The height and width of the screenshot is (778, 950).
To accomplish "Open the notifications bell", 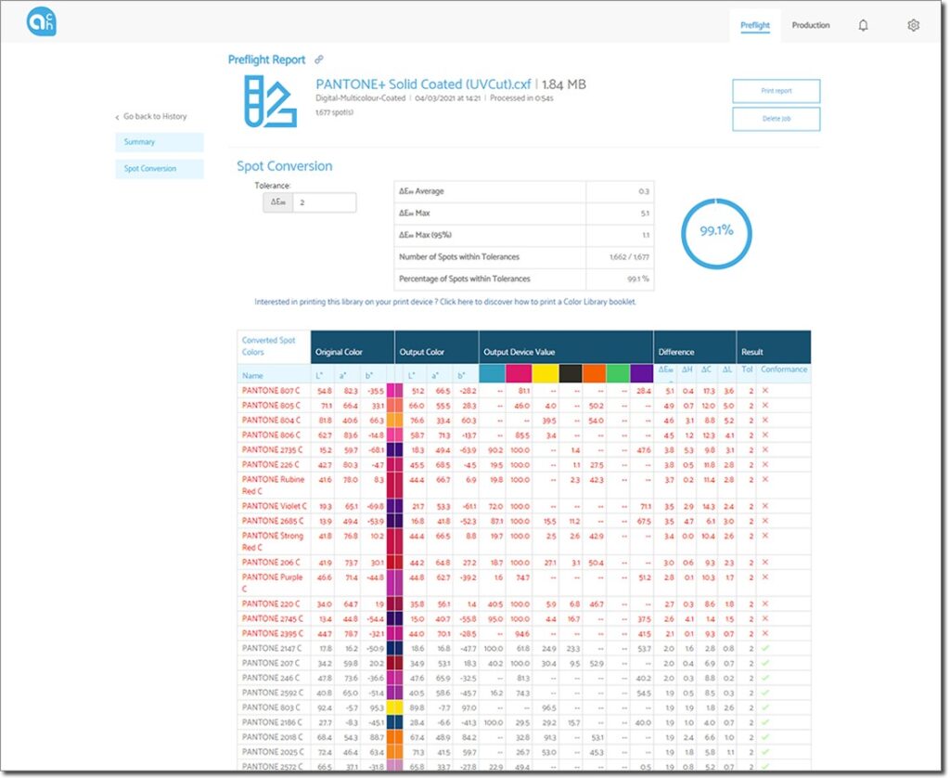I will [x=864, y=25].
